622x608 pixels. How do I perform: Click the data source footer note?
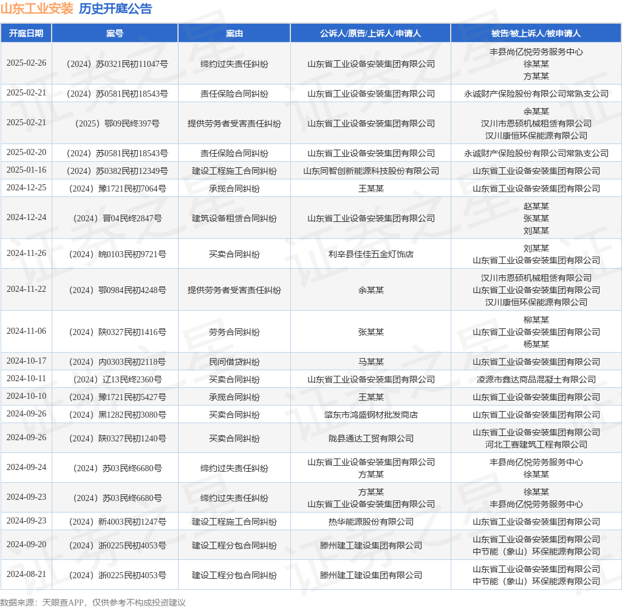pyautogui.click(x=93, y=603)
